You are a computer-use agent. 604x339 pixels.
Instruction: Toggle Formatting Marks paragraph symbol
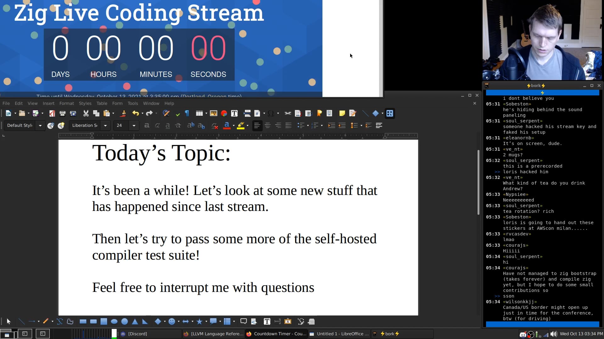(x=187, y=114)
